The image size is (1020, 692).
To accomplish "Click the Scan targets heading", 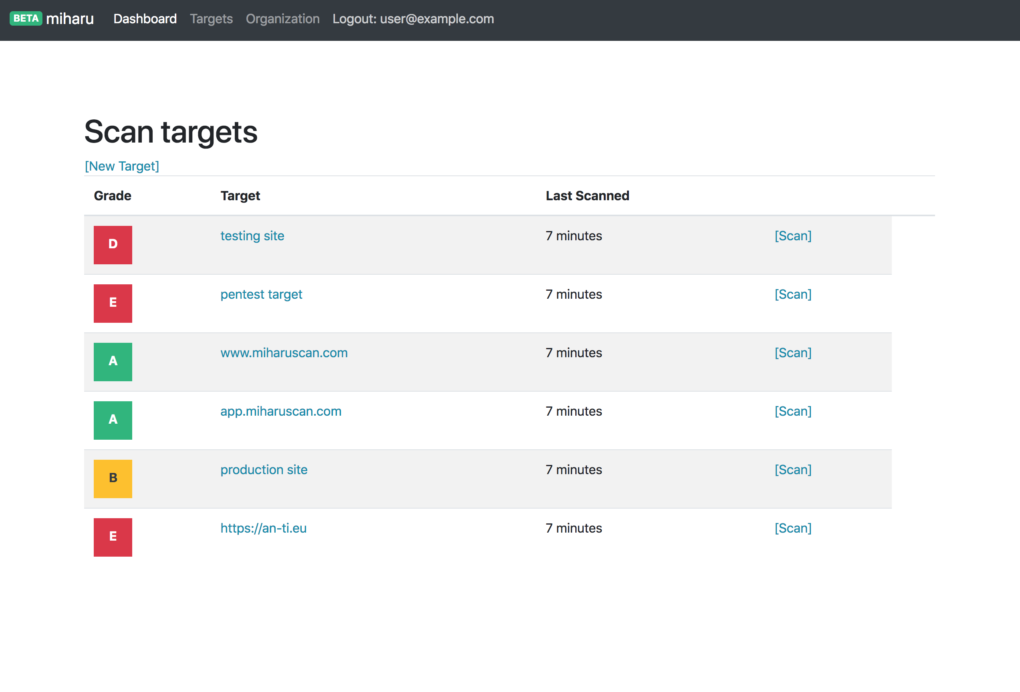I will tap(171, 132).
